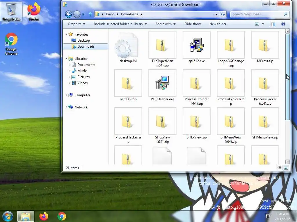The height and width of the screenshot is (222, 297).
Task: Focus the Search Downloads field
Action: tap(260, 14)
